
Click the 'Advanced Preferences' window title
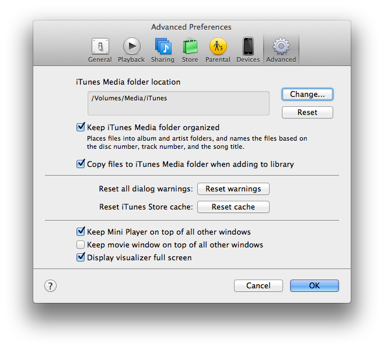pyautogui.click(x=191, y=27)
